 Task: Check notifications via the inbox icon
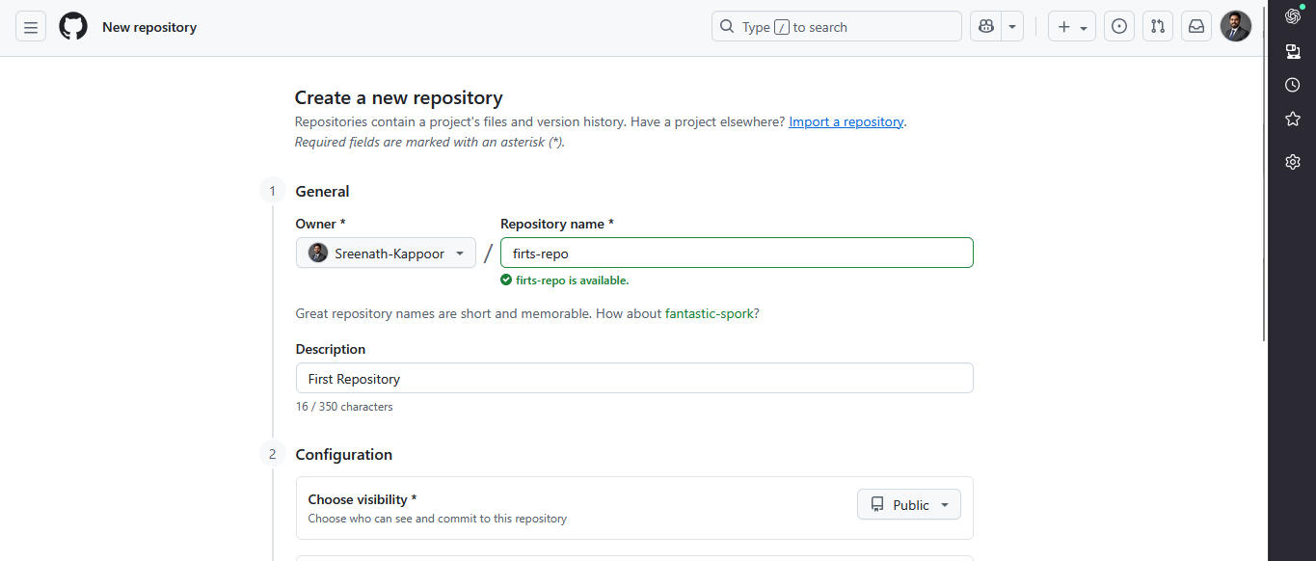pos(1195,26)
